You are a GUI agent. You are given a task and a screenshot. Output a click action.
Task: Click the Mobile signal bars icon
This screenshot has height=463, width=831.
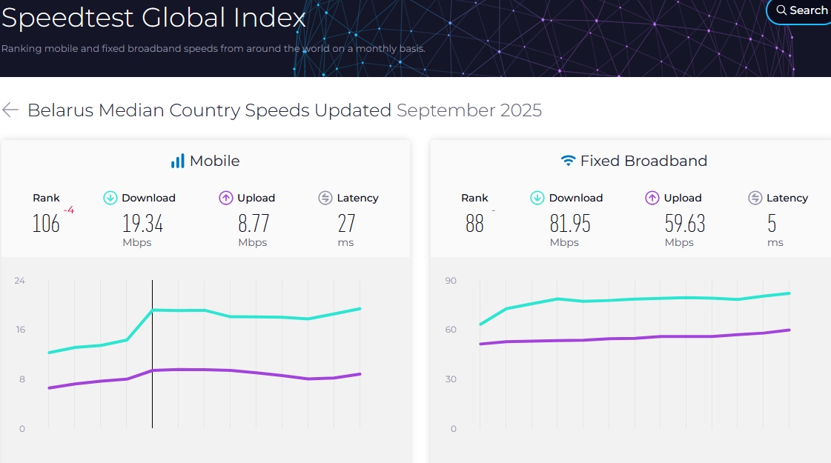click(177, 161)
